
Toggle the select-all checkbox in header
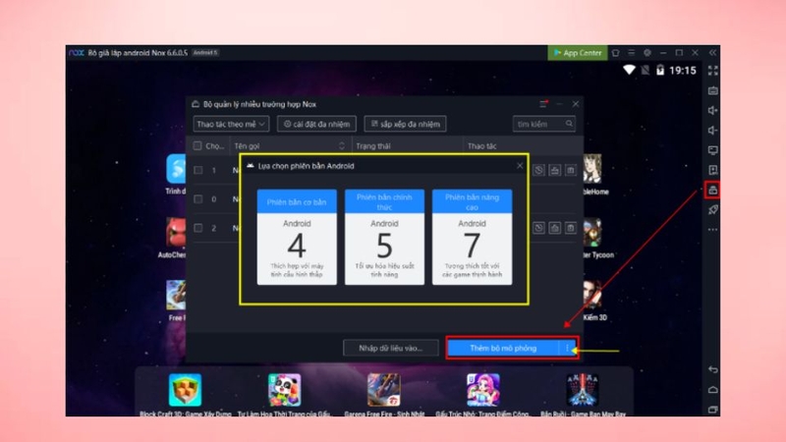coord(197,145)
